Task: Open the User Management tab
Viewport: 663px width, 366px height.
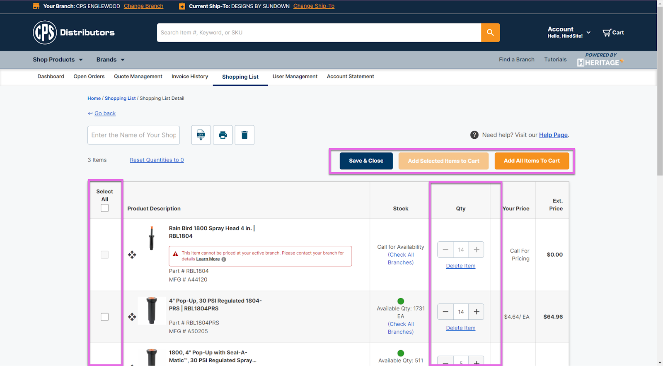Action: (x=295, y=77)
